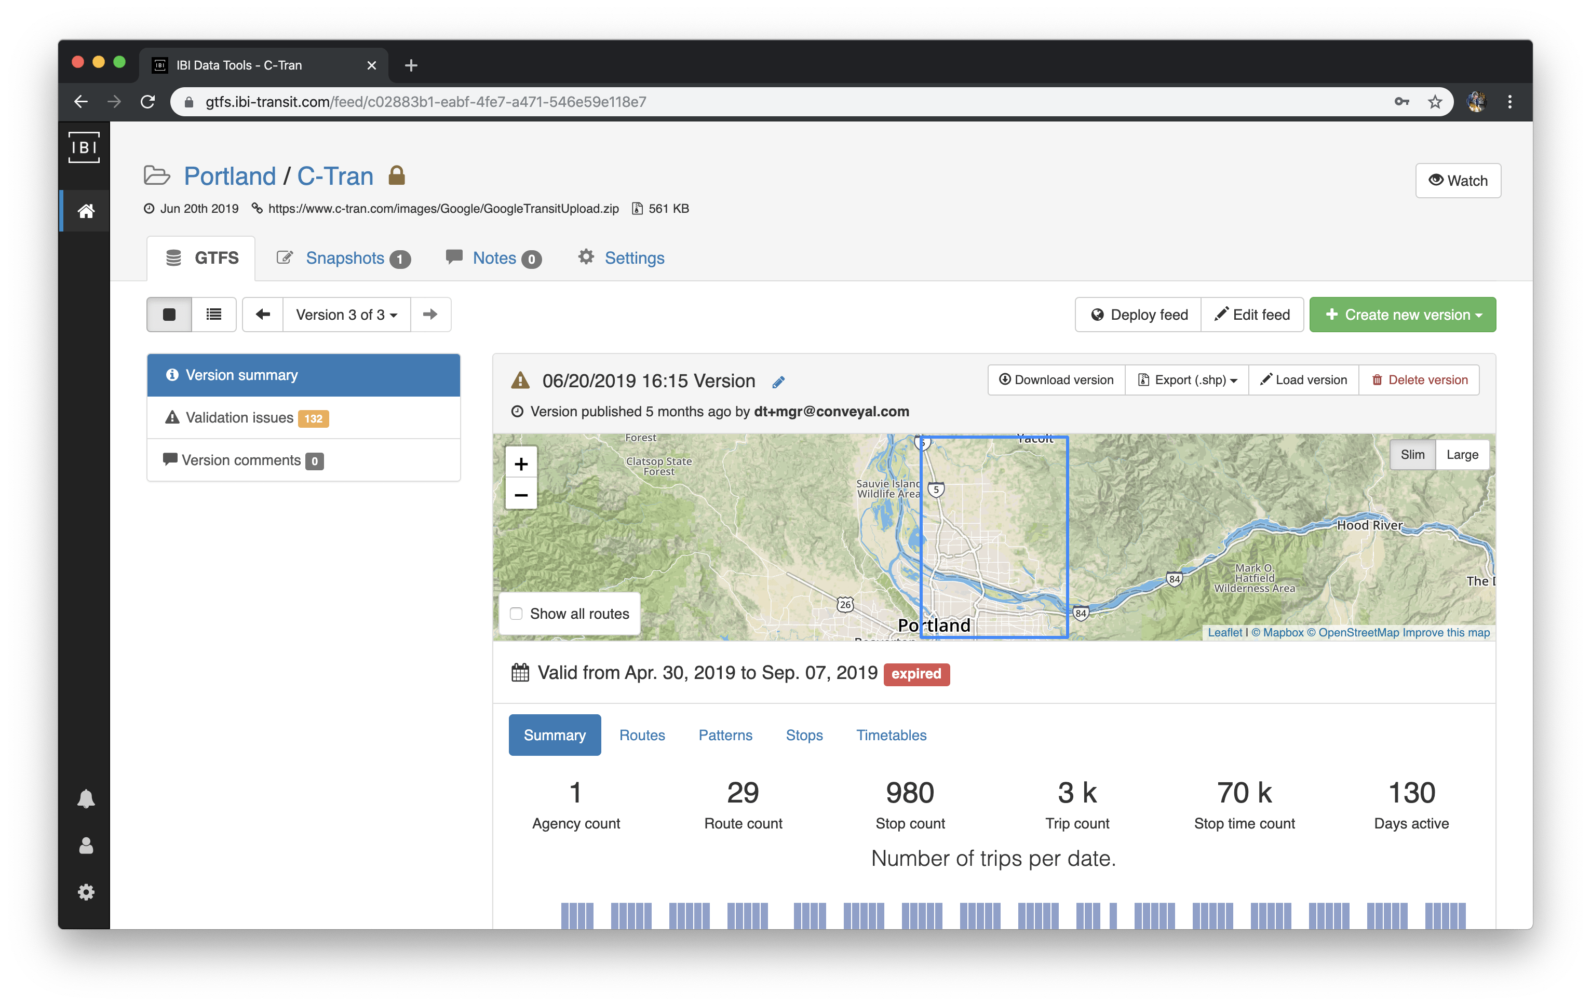Image resolution: width=1591 pixels, height=1006 pixels.
Task: Zoom in on the map
Action: click(521, 464)
